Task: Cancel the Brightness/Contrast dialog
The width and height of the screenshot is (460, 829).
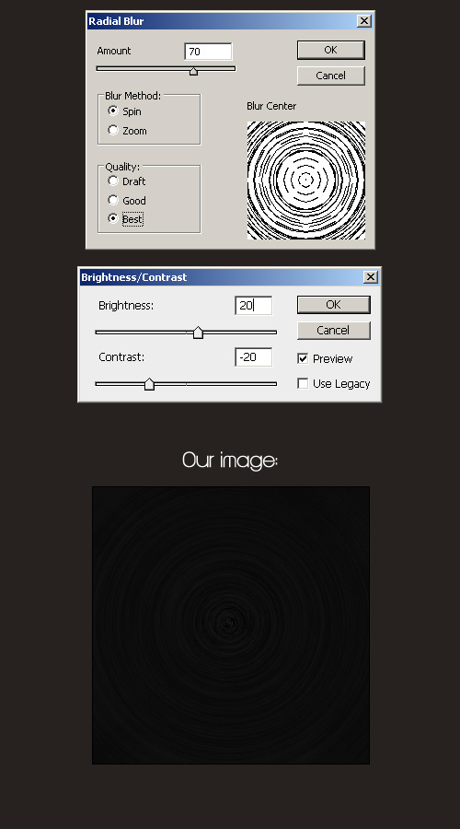Action: click(334, 331)
